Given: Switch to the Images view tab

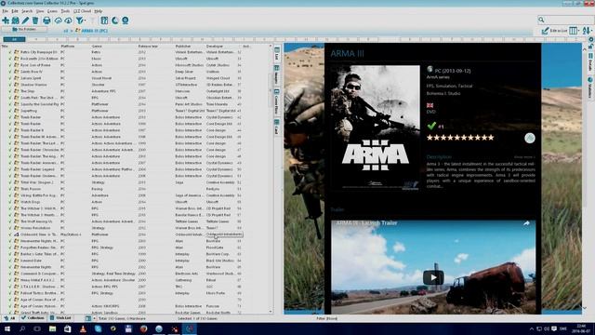Looking at the screenshot, I should 277,74.
